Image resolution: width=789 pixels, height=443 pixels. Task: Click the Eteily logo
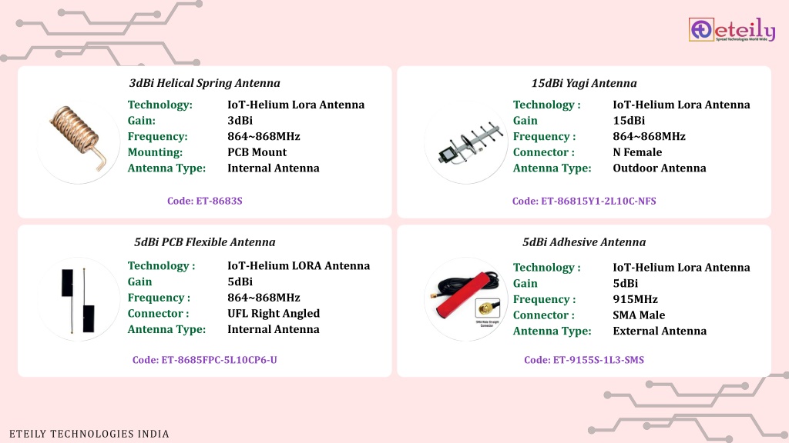(x=732, y=29)
